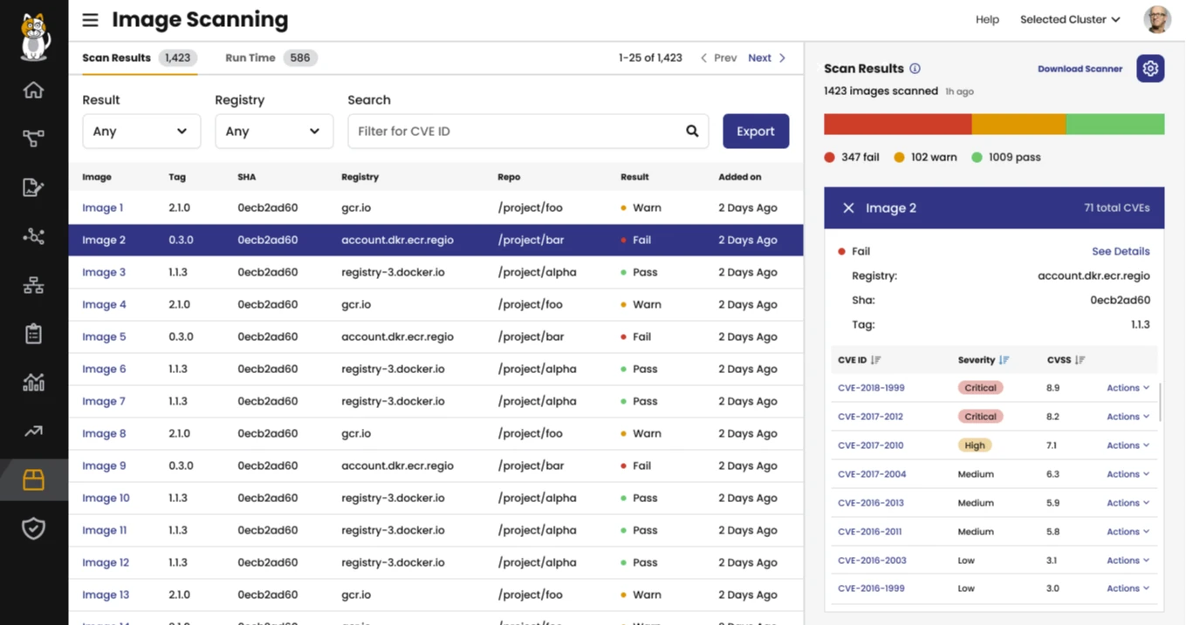Open the clipboard icon in sidebar
The height and width of the screenshot is (625, 1186).
[33, 334]
